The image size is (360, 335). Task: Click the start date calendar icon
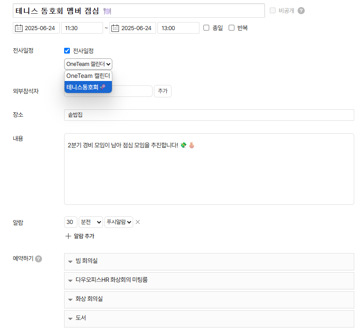click(19, 28)
